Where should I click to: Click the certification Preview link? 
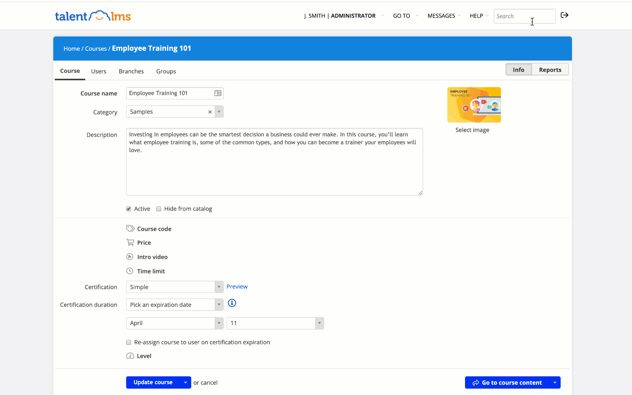tap(237, 286)
